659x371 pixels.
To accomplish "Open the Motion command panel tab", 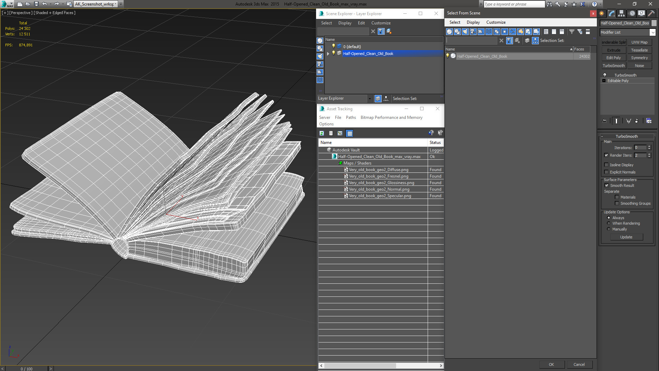I will pos(632,13).
